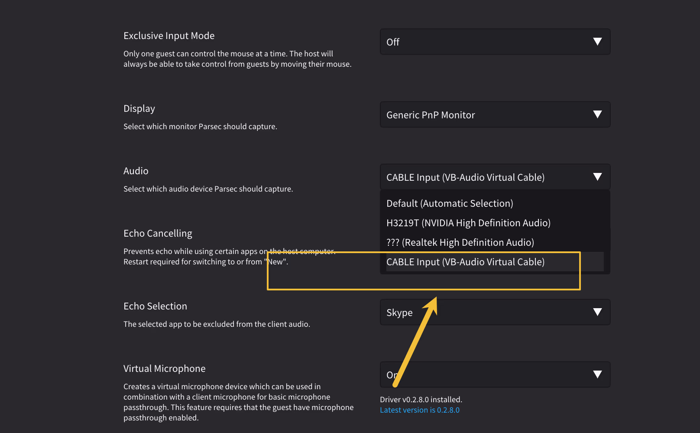Choose H3219T (NVIDIA High Definition Audio)
700x433 pixels.
tap(468, 223)
